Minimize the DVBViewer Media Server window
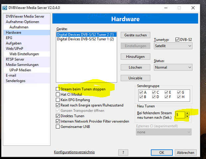206x159 pixels. tap(166, 8)
